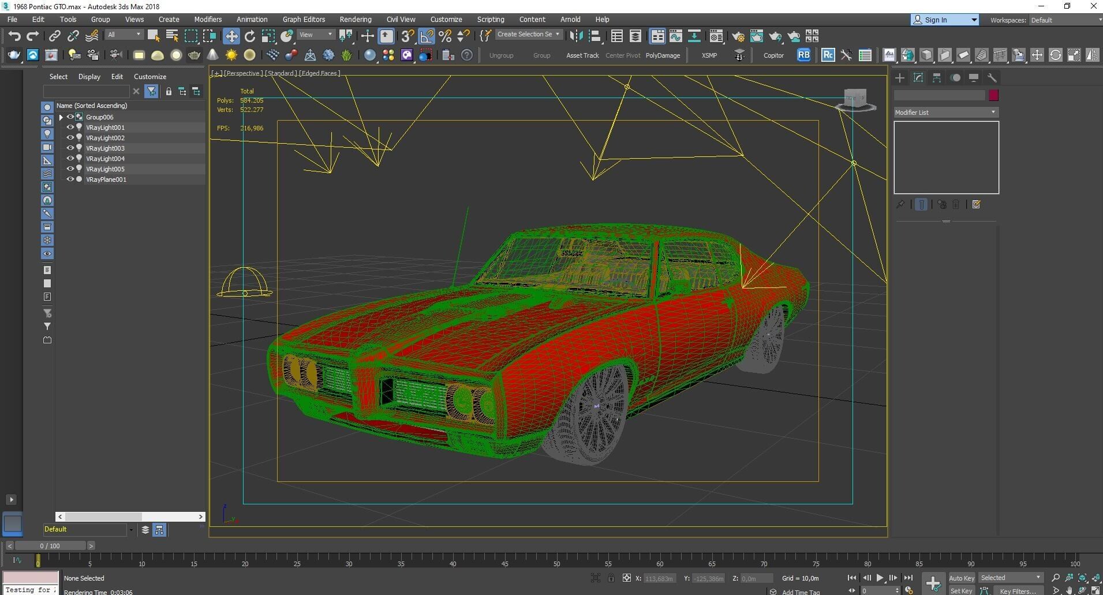Open the Rendering menu
Image resolution: width=1103 pixels, height=595 pixels.
click(x=355, y=19)
